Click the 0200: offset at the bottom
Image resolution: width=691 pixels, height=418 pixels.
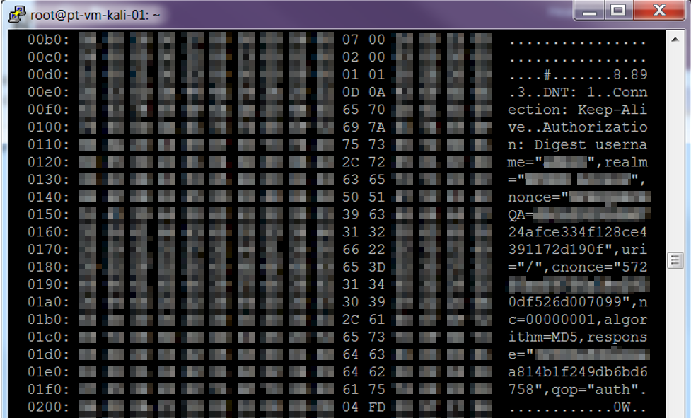pos(49,406)
